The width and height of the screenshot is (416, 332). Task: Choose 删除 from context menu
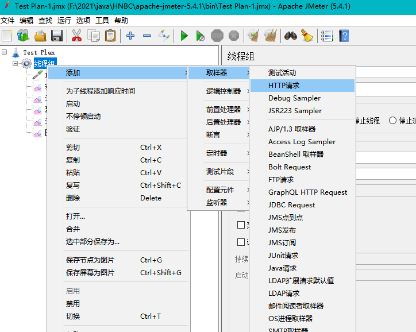click(x=118, y=198)
